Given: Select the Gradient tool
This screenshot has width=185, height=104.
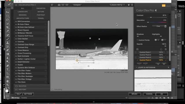Looking at the screenshot, I should click(x=8, y=54).
